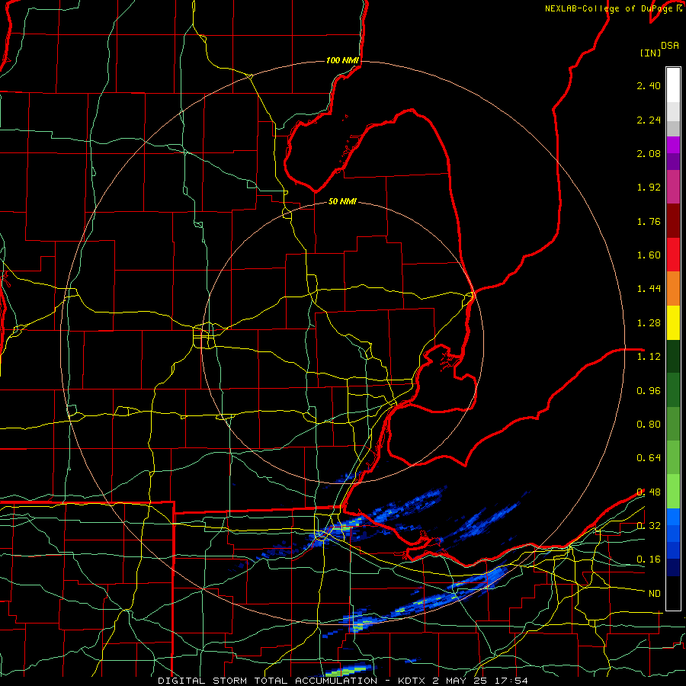This screenshot has height=686, width=686.
Task: Pick the navy swatch just above ND
Action: pyautogui.click(x=673, y=568)
